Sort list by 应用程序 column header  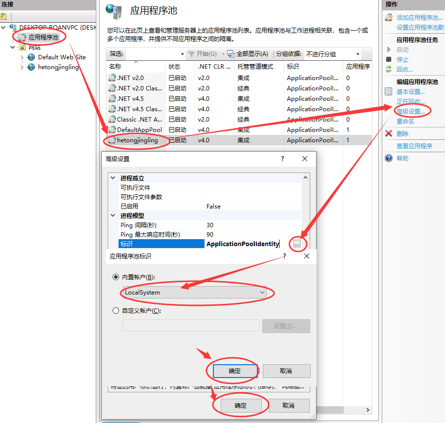pyautogui.click(x=358, y=66)
